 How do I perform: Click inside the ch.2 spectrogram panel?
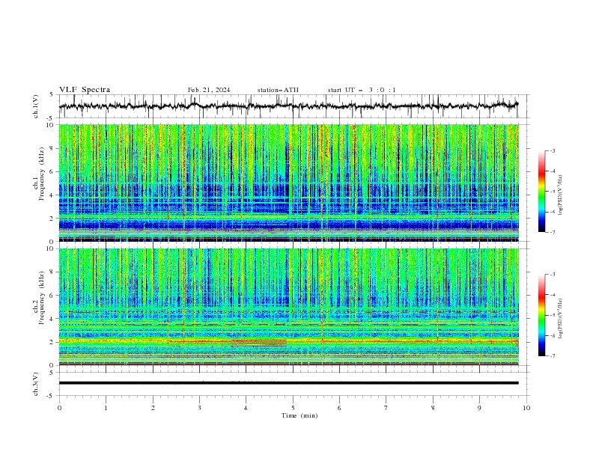[x=288, y=307]
